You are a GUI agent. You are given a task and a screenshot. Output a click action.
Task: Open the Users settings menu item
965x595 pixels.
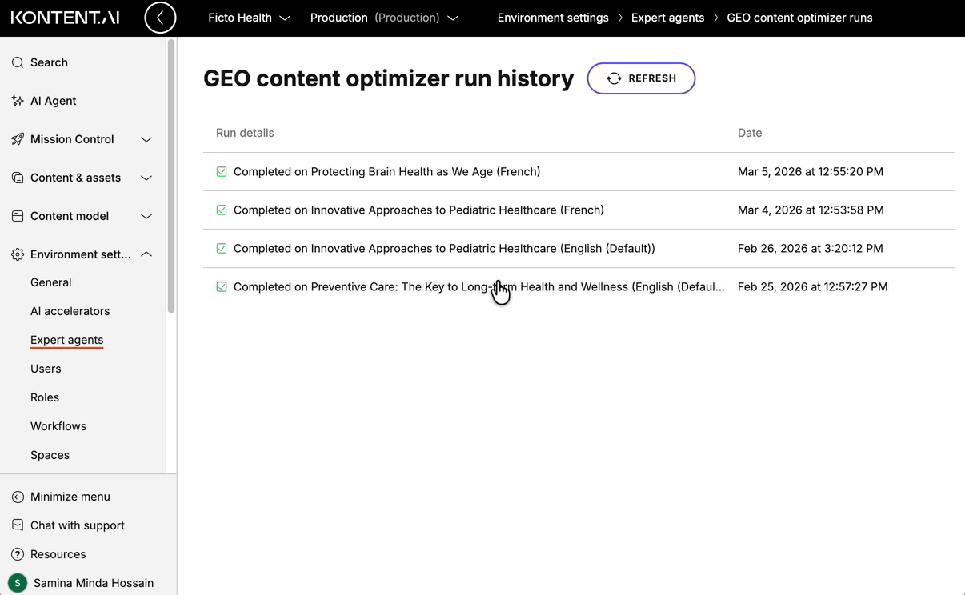coord(46,369)
